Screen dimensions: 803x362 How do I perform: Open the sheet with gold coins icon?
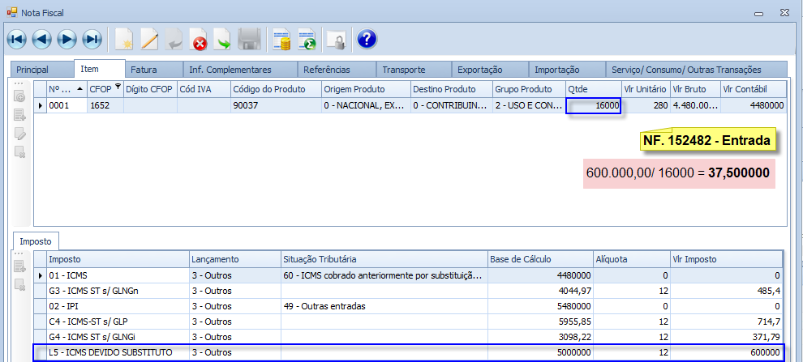coord(282,40)
